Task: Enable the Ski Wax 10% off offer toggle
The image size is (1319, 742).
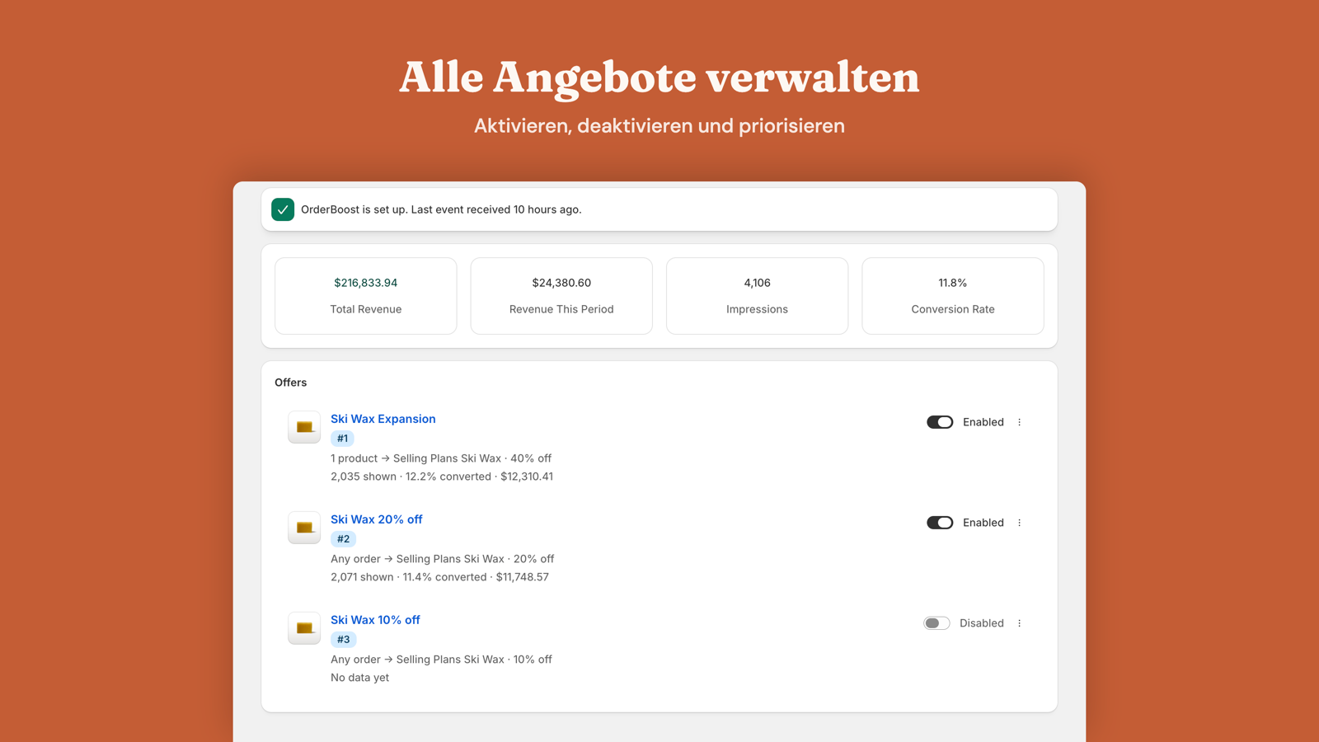Action: click(936, 623)
